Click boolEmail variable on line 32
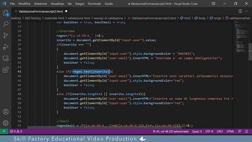Image resolution: width=252 pixels, height=142 pixels. pyautogui.click(x=103, y=22)
